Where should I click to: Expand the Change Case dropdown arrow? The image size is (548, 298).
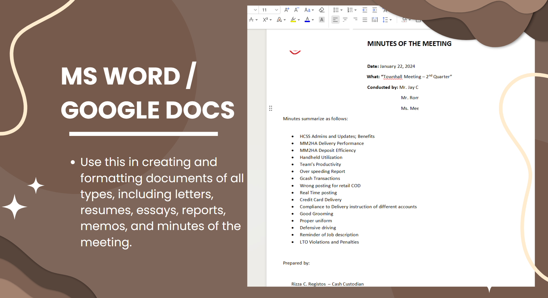(x=313, y=10)
